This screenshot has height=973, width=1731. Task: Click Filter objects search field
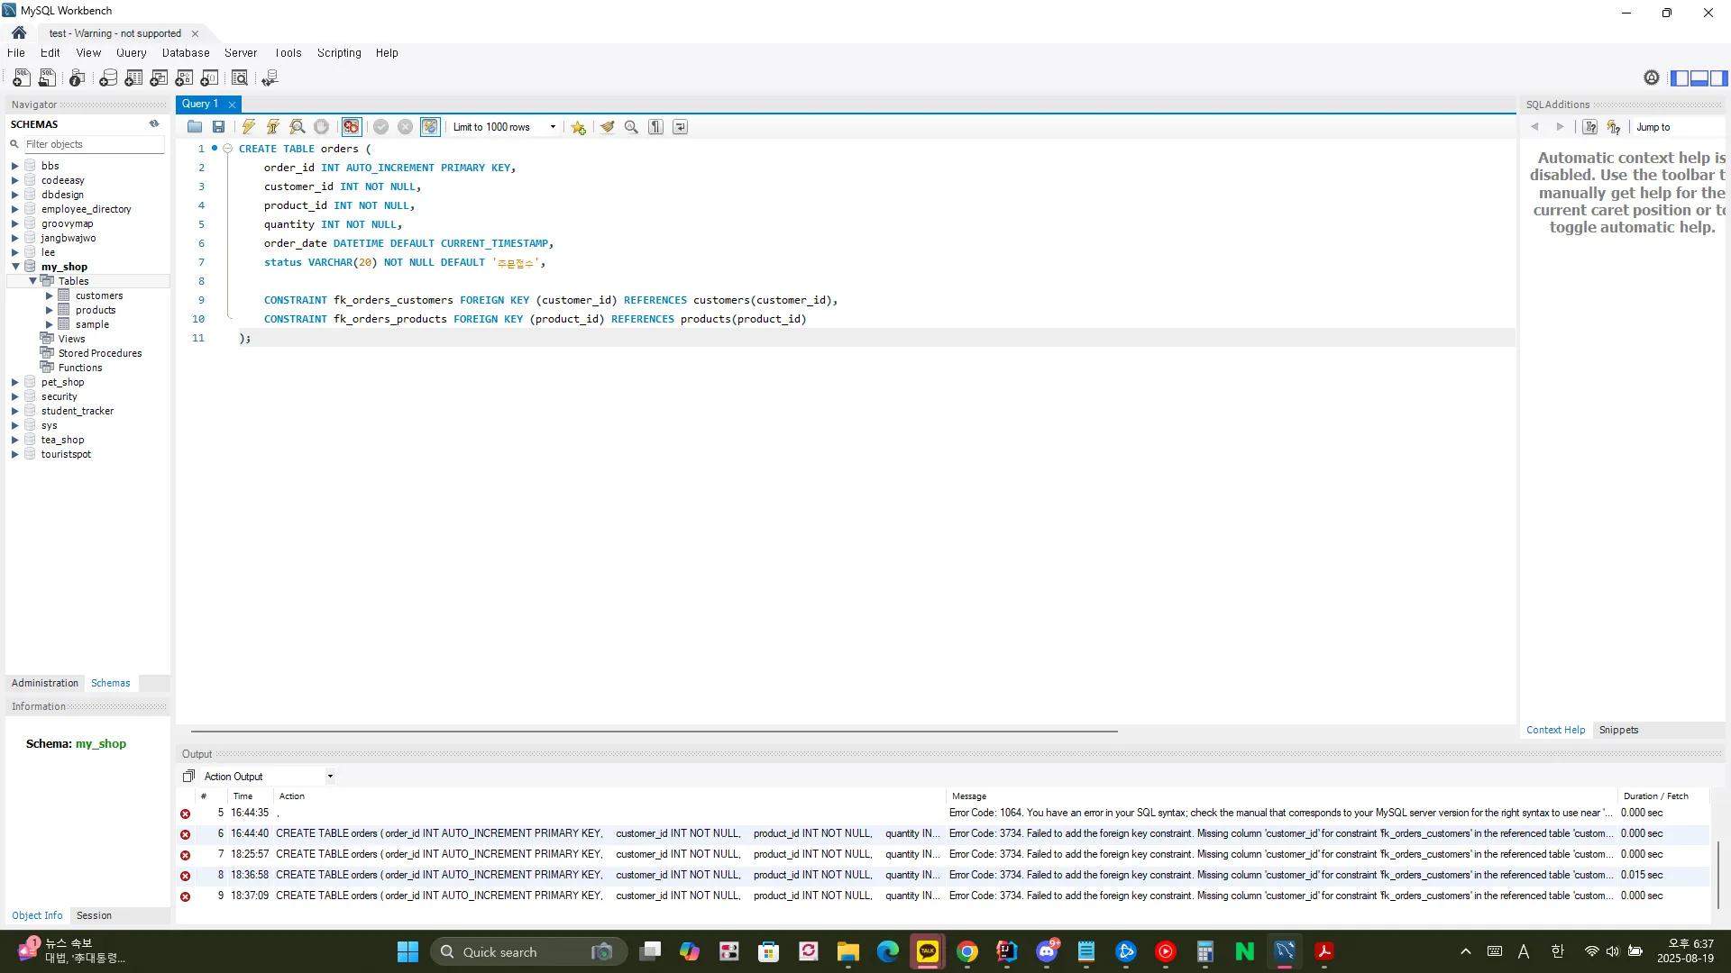[x=93, y=144]
